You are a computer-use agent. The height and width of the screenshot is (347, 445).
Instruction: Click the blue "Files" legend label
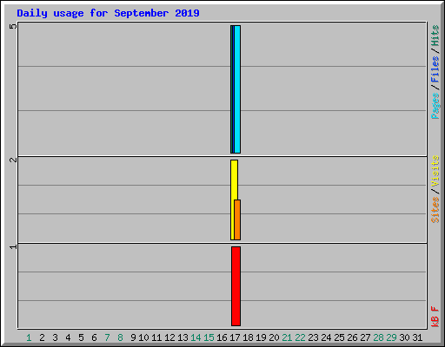coord(435,69)
